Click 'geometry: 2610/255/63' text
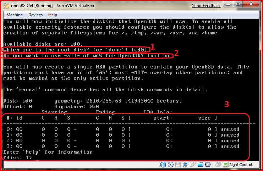 pyautogui.click(x=88, y=101)
